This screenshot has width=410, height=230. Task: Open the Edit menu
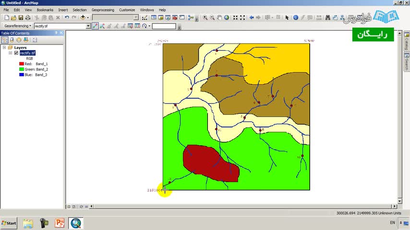17,10
